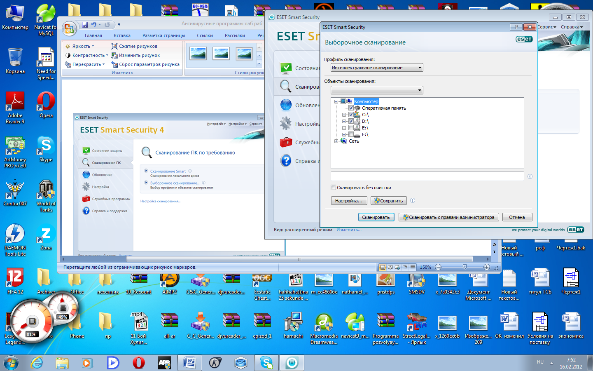The width and height of the screenshot is (593, 371).
Task: Open the Справка question sidebar icon
Action: [x=286, y=161]
